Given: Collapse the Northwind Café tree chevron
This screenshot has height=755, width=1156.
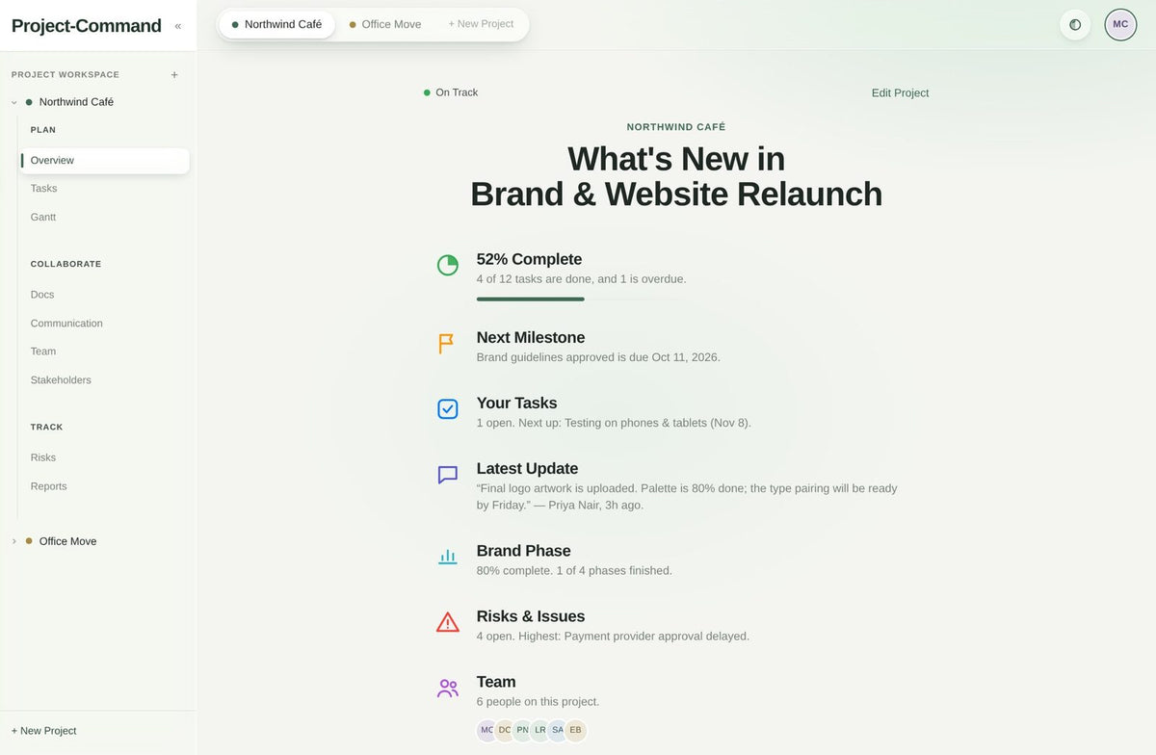Looking at the screenshot, I should click(x=14, y=102).
